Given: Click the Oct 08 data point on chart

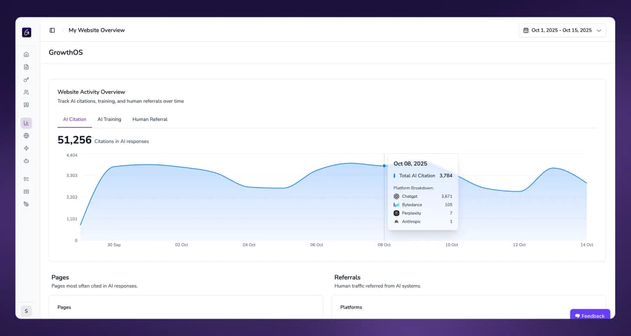Looking at the screenshot, I should click(x=384, y=166).
